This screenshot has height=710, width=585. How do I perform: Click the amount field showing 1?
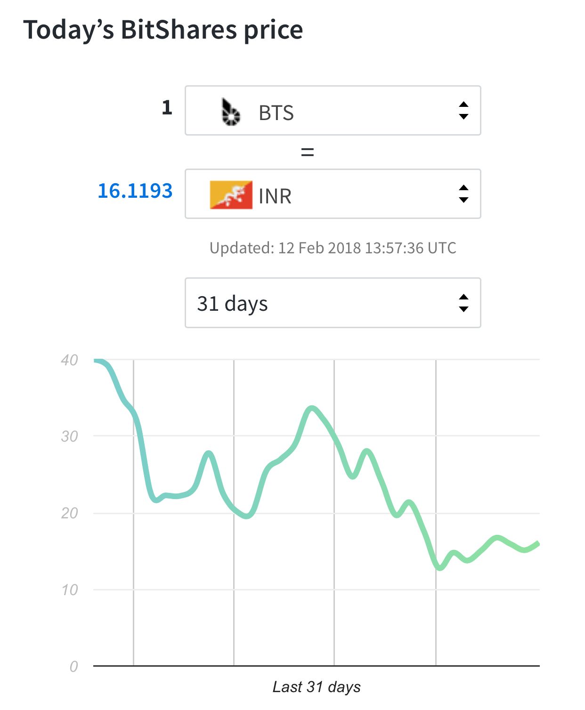[167, 108]
